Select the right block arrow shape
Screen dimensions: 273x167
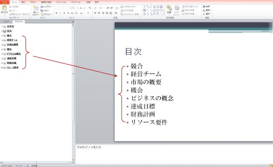pos(154,13)
